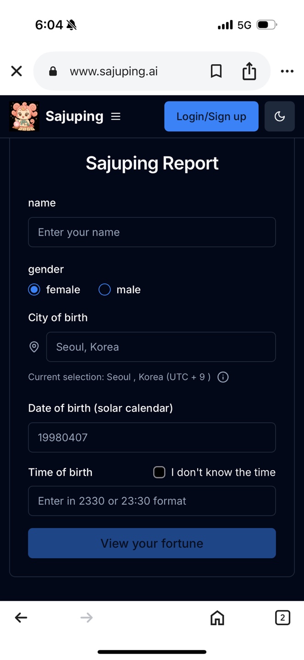Open the hamburger menu beside Sajuping
304x660 pixels.
tap(116, 116)
